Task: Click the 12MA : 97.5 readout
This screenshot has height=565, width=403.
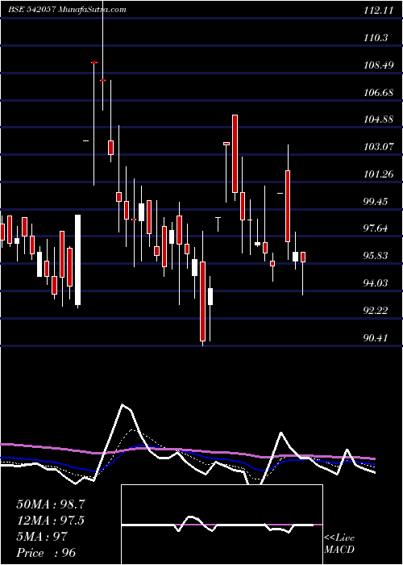Action: [51, 521]
